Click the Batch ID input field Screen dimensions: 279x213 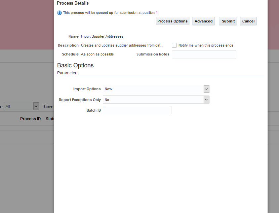coord(137,110)
